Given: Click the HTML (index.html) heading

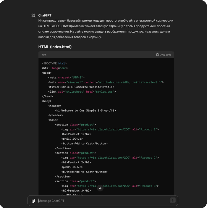Looking at the screenshot, I should point(55,47).
